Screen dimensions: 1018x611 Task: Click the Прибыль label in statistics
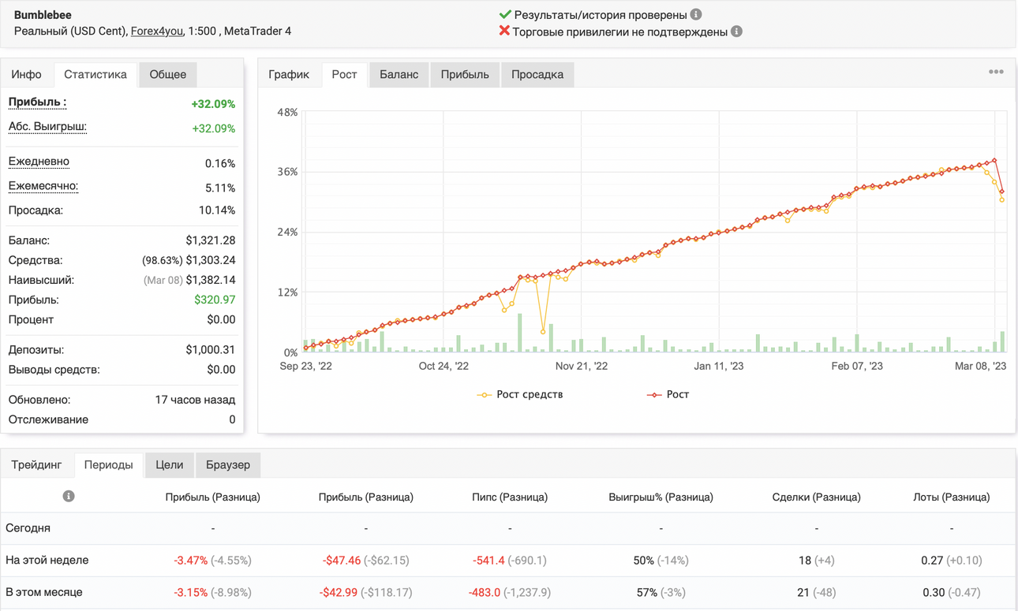point(37,102)
